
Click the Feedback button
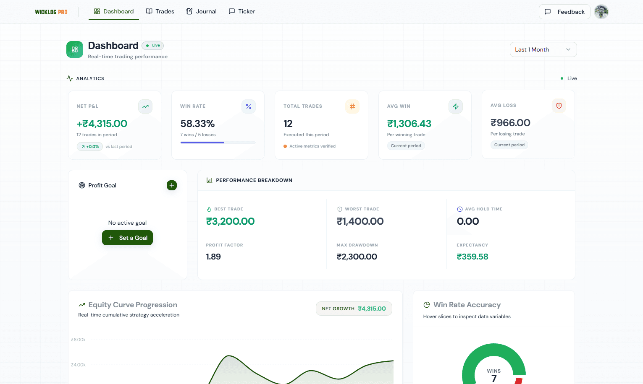tap(564, 12)
